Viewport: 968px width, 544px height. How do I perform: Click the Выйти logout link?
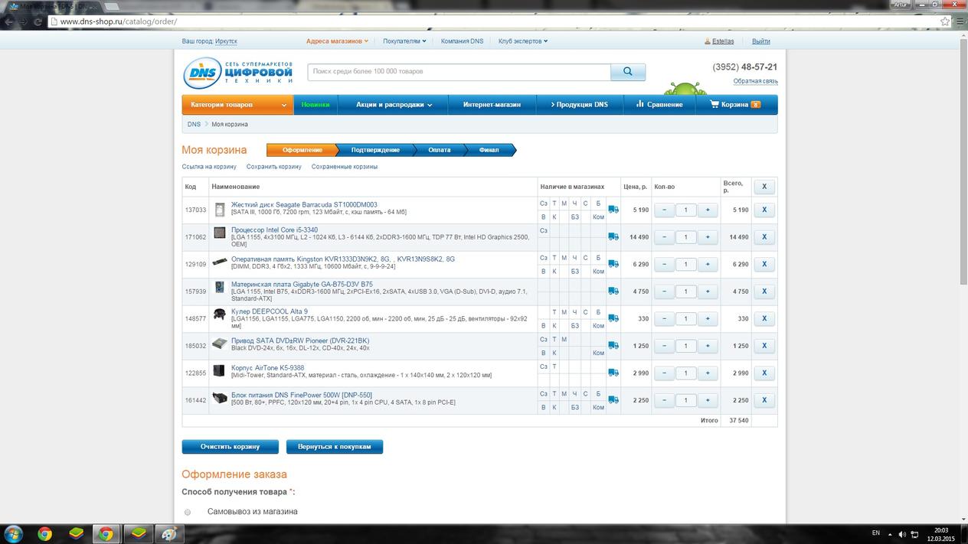point(761,41)
